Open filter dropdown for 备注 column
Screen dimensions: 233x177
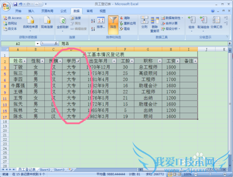click(195, 61)
